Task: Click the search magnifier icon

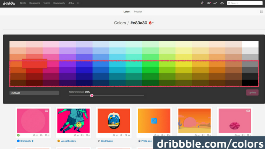Action: 229,3
